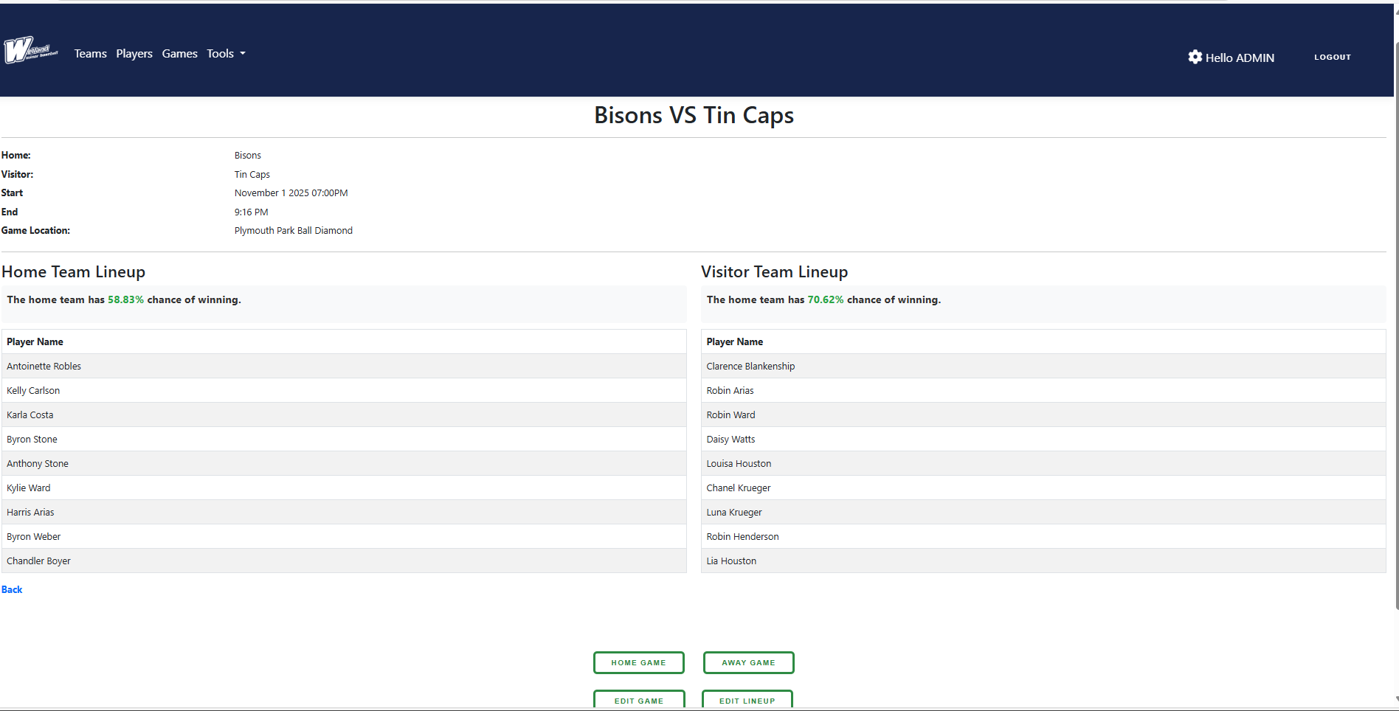The height and width of the screenshot is (711, 1399).
Task: Click the LOGOUT button
Action: (x=1332, y=57)
